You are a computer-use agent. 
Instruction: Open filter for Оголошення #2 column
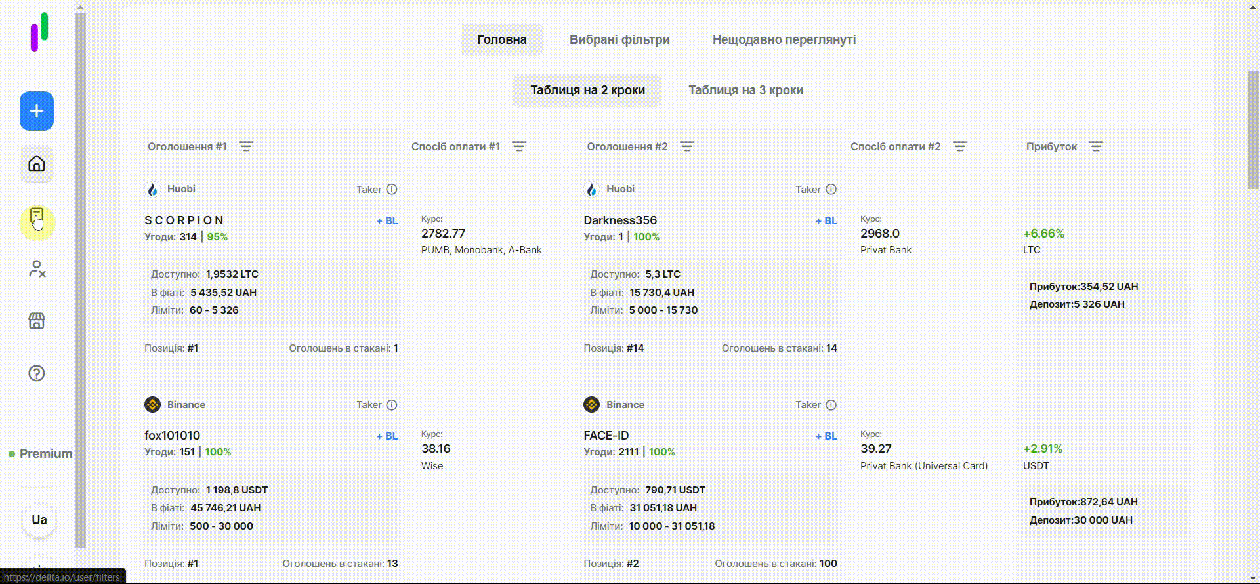687,146
